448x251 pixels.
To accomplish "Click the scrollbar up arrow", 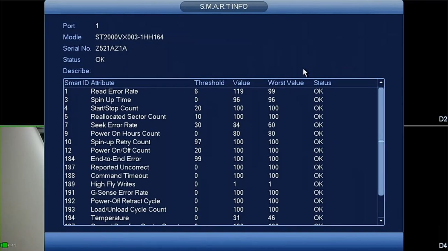I will point(381,83).
